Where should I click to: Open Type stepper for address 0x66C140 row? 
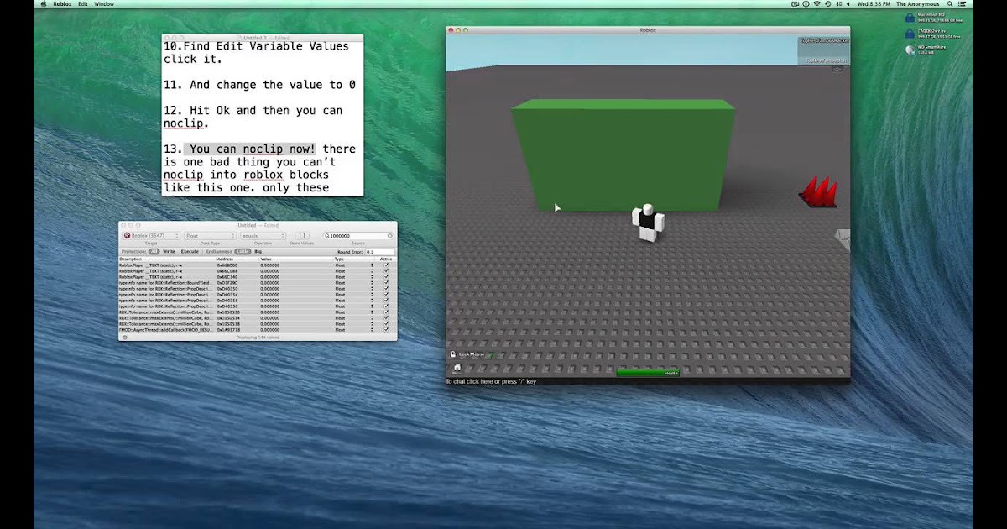(372, 277)
